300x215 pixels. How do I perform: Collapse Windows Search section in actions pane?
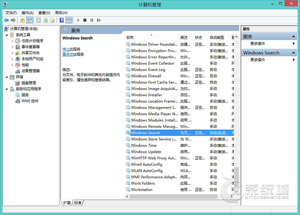coord(293,53)
